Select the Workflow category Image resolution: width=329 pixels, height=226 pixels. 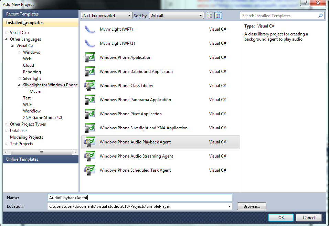32,111
